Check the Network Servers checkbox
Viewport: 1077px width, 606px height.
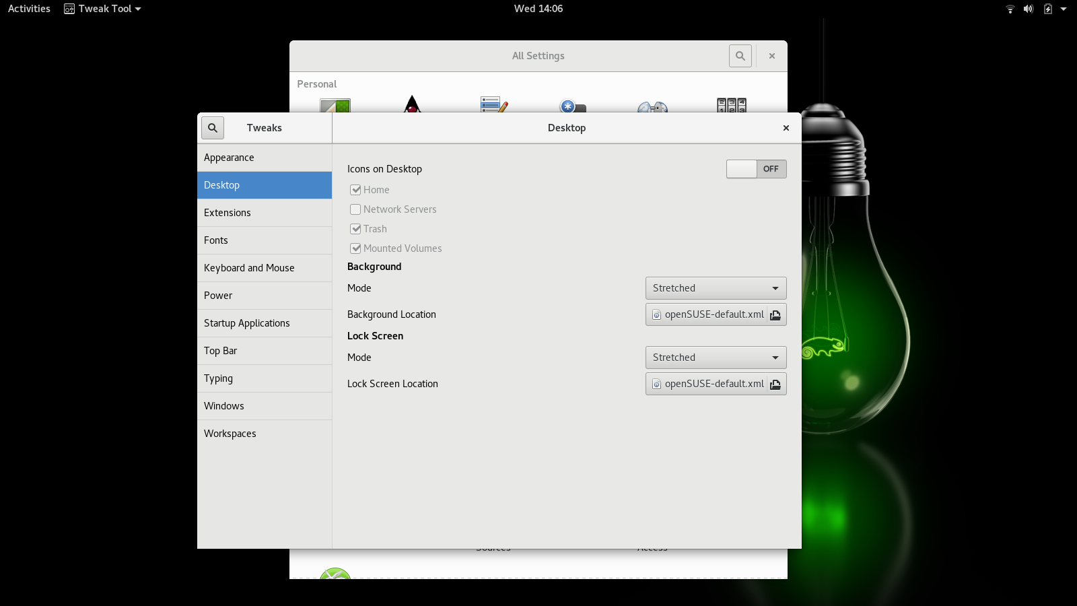[355, 209]
